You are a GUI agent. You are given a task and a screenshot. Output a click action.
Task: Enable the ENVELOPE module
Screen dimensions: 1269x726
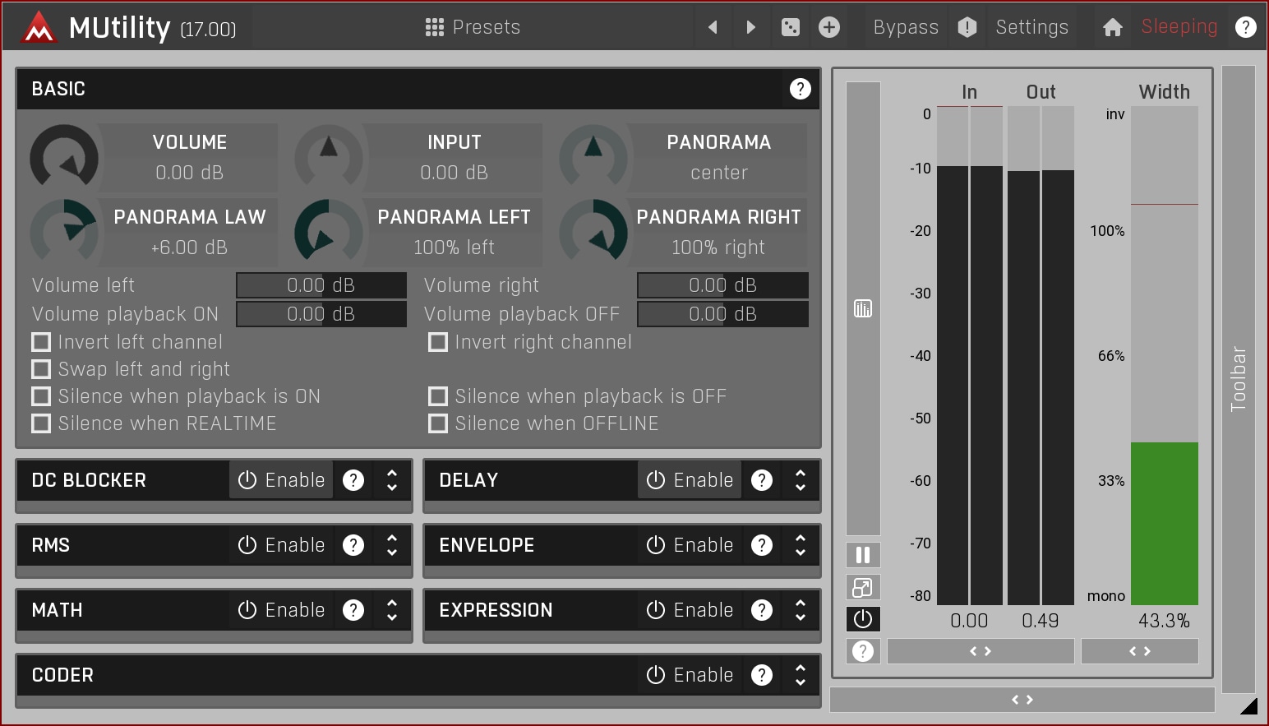pos(690,545)
